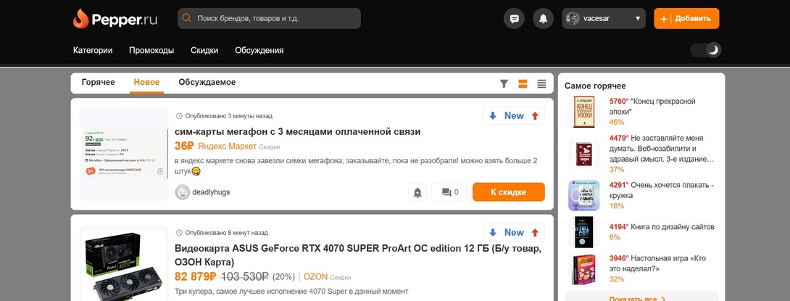Image resolution: width=790 pixels, height=301 pixels.
Task: Open the deals filter funnel icon
Action: click(x=504, y=83)
